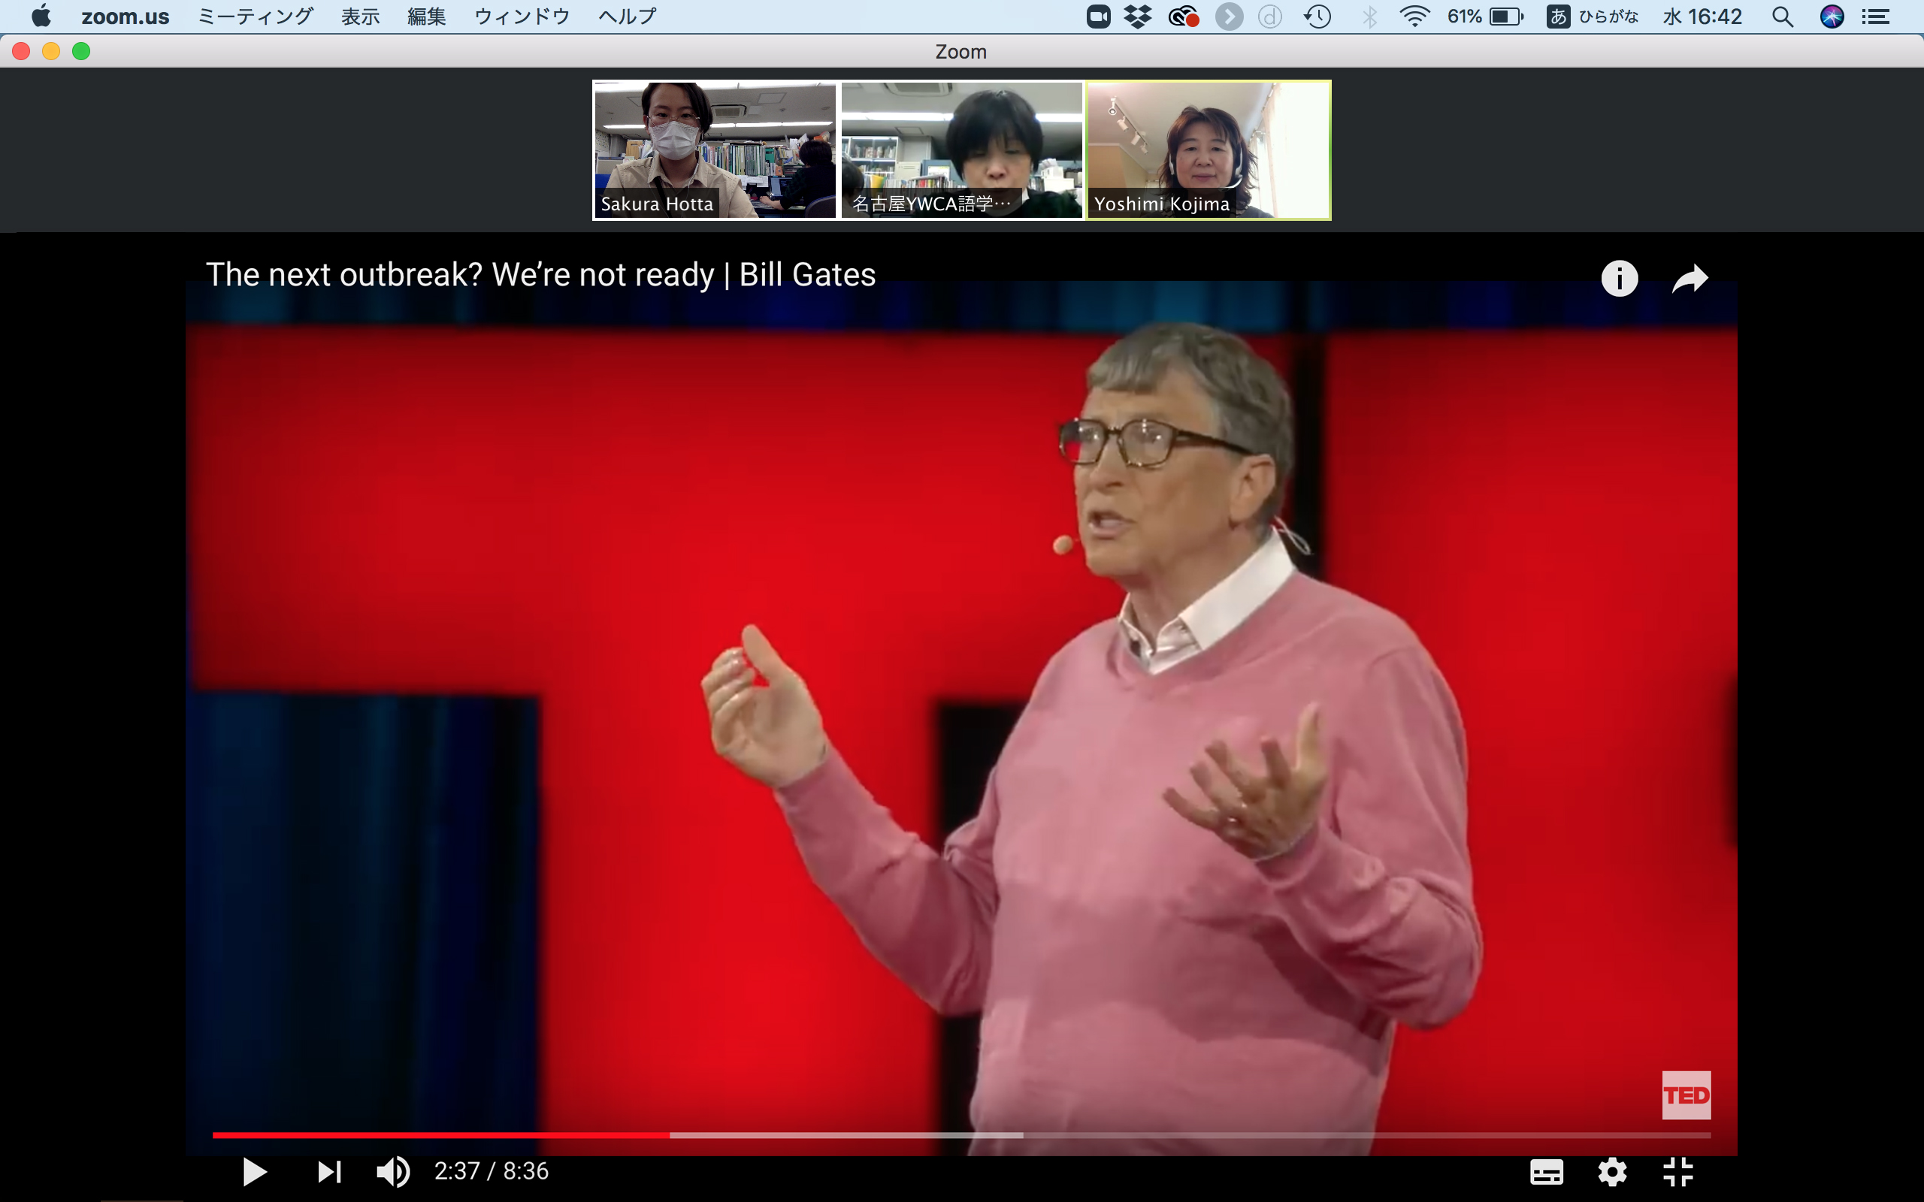Open the Dropbox menu bar icon
1924x1202 pixels.
[x=1139, y=17]
